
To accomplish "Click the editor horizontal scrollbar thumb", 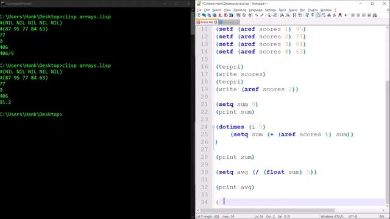I will click(x=268, y=210).
